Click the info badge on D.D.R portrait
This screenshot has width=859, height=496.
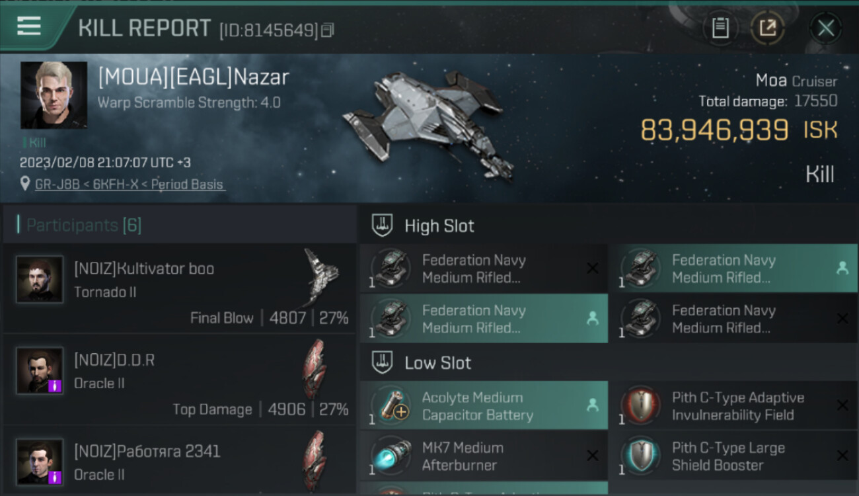click(55, 386)
